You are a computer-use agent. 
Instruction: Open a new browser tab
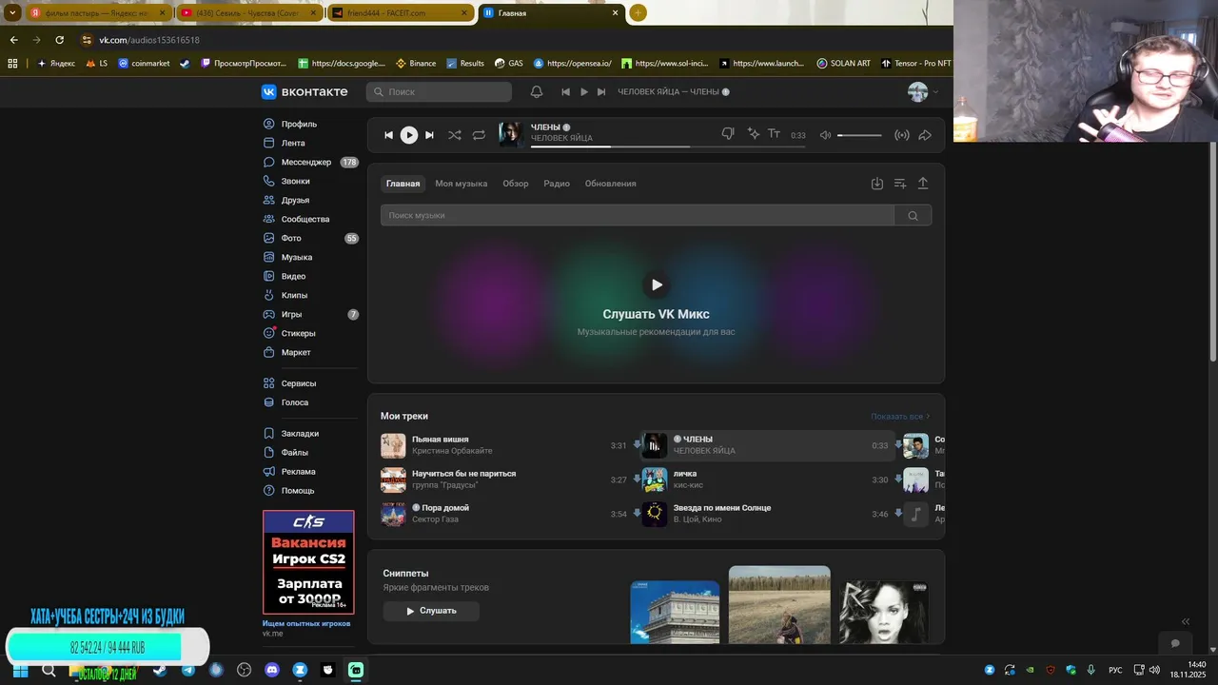(x=638, y=12)
